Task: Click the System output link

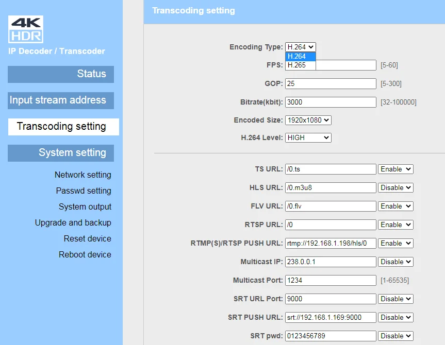Action: tap(85, 206)
